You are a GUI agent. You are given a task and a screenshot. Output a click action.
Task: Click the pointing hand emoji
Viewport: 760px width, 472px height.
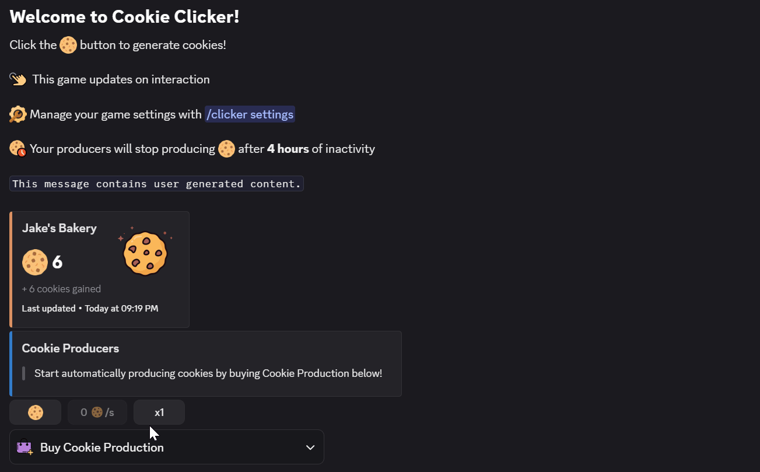18,79
